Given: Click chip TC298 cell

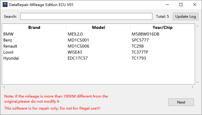Looking at the screenshot, I should [x=138, y=46].
